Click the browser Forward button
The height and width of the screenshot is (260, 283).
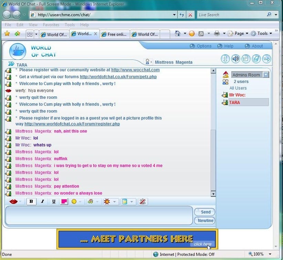[x=17, y=14]
